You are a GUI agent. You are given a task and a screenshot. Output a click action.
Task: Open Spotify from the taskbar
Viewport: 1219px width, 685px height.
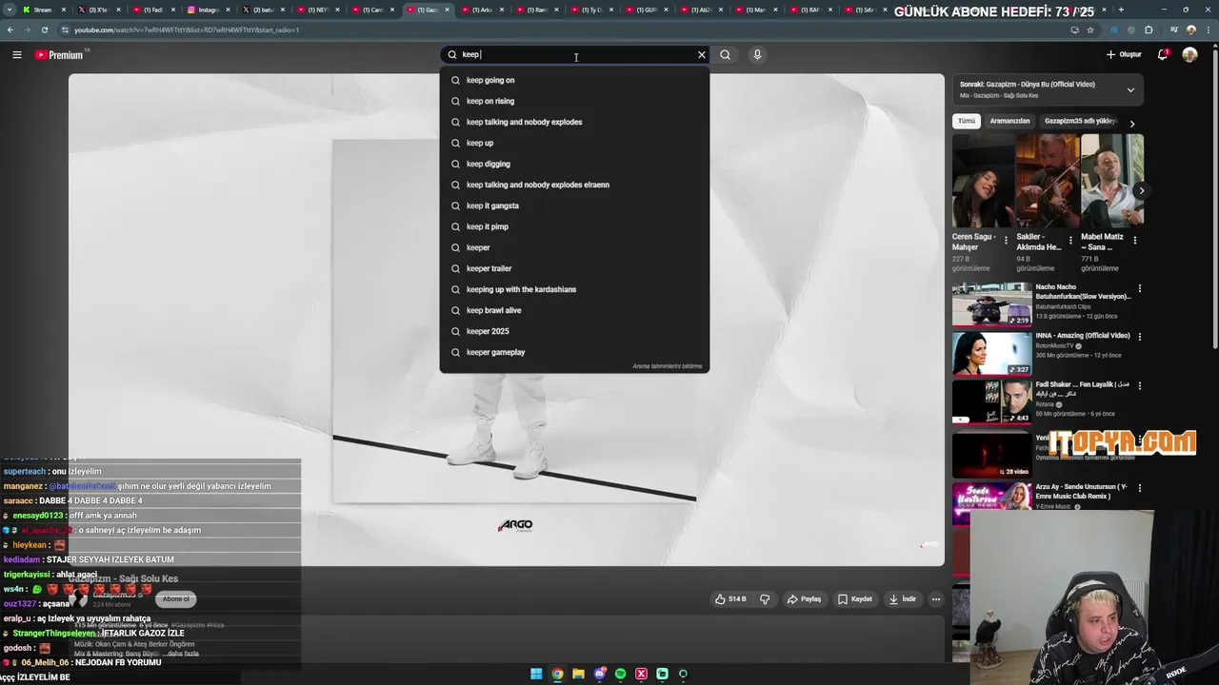click(x=620, y=674)
